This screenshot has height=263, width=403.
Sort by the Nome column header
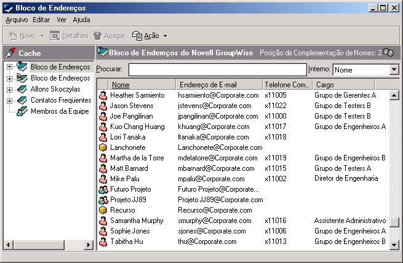[x=142, y=84]
